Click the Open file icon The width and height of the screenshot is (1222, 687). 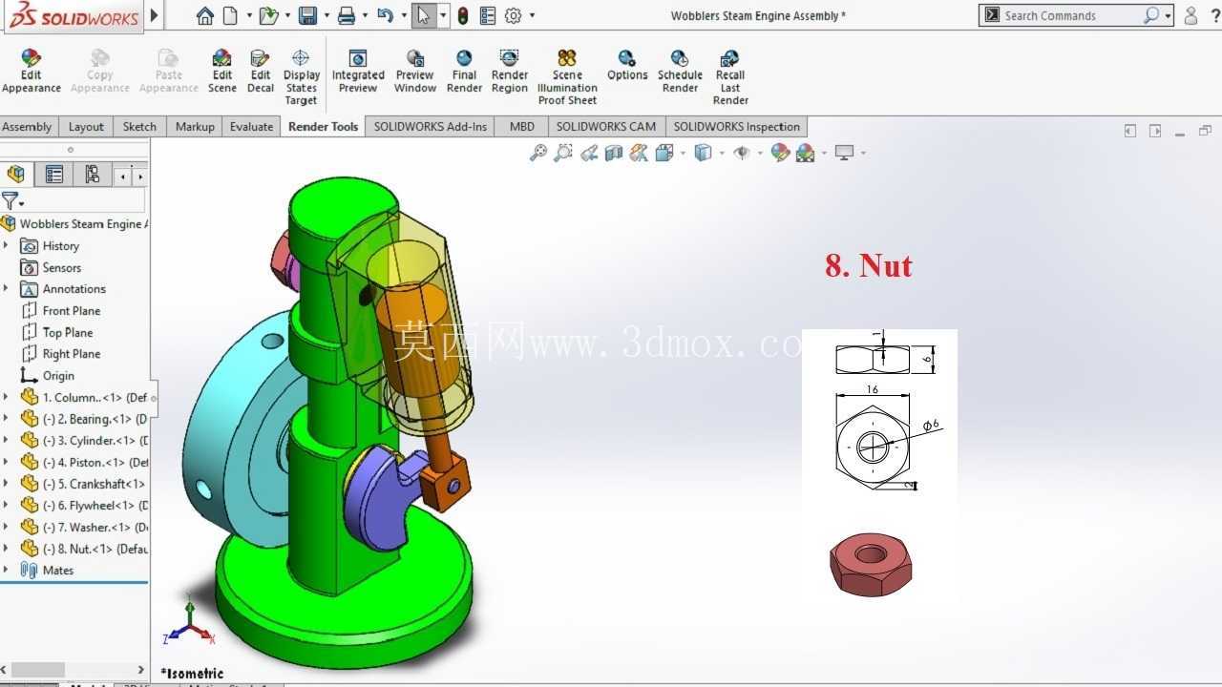pyautogui.click(x=268, y=15)
